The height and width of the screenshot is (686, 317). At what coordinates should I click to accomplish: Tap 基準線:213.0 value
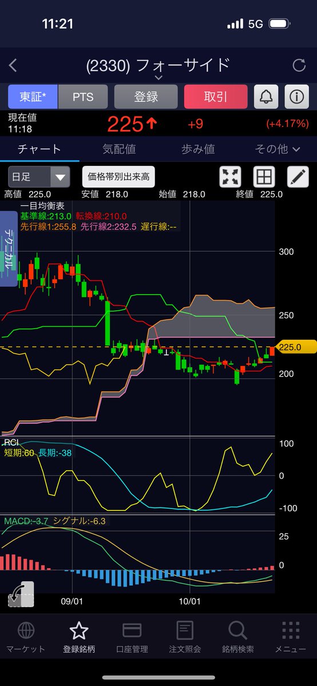point(46,216)
